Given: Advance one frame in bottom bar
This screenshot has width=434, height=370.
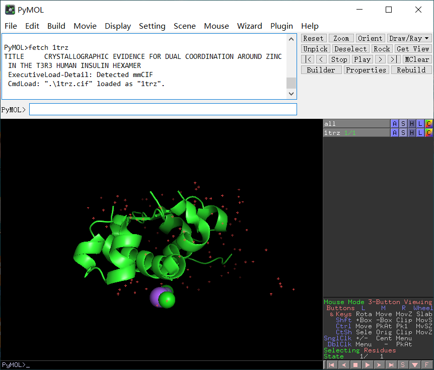Looking at the screenshot, I should 379,365.
